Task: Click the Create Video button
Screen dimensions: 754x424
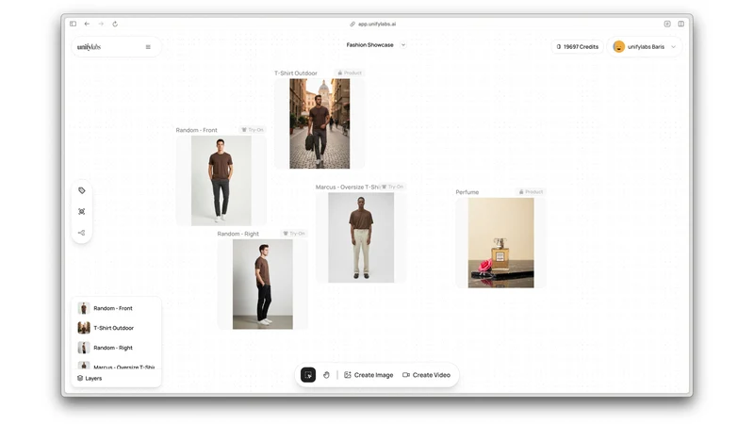Action: click(427, 375)
